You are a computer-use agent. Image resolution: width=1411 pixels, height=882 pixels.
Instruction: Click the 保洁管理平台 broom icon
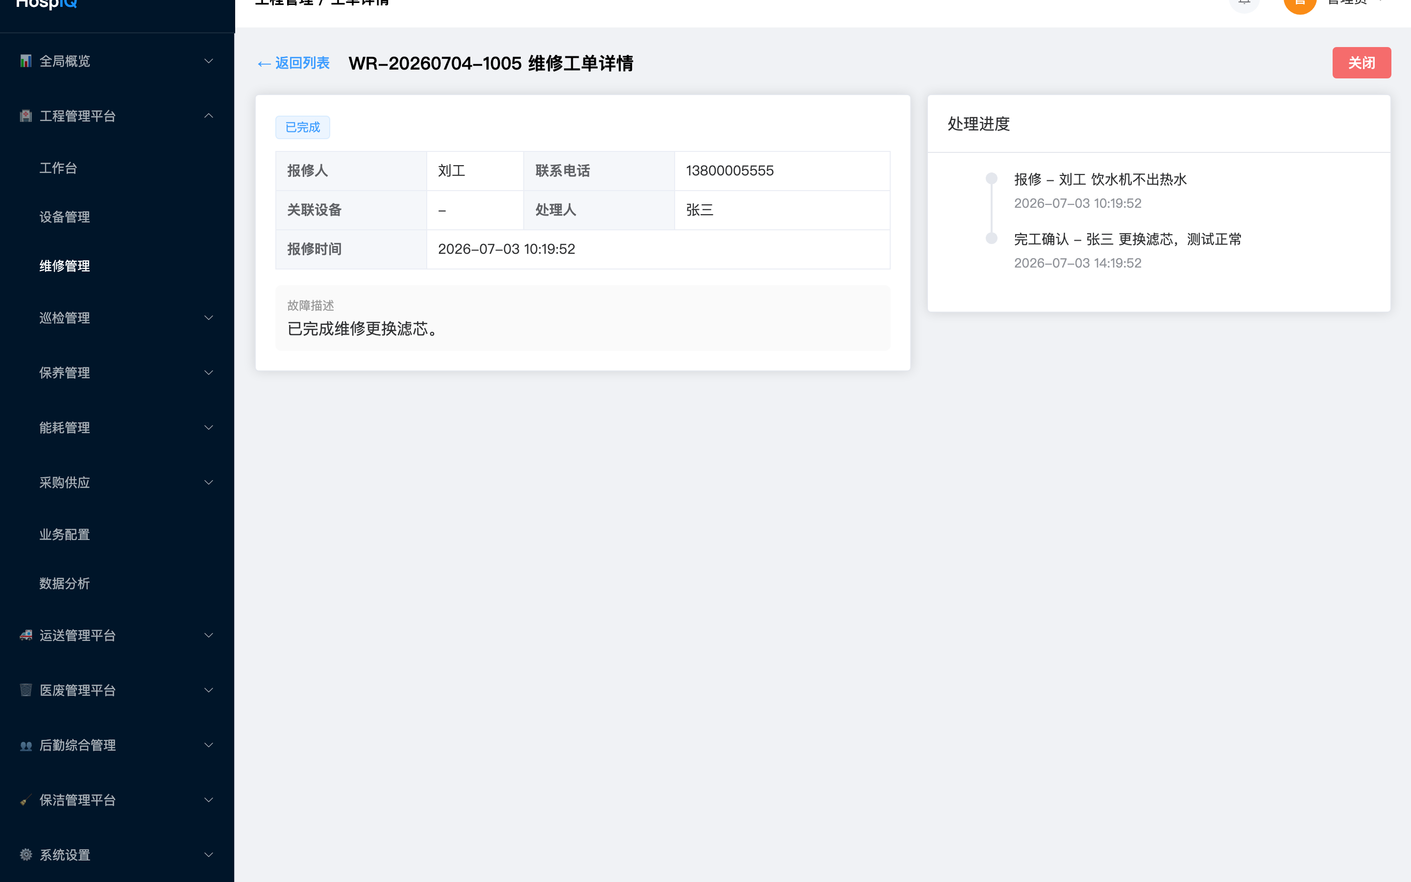[x=25, y=800]
